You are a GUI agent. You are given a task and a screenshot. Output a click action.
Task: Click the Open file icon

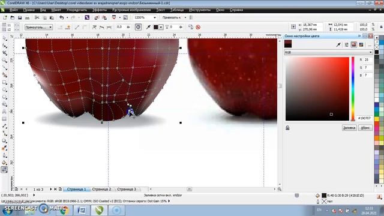coord(13,17)
